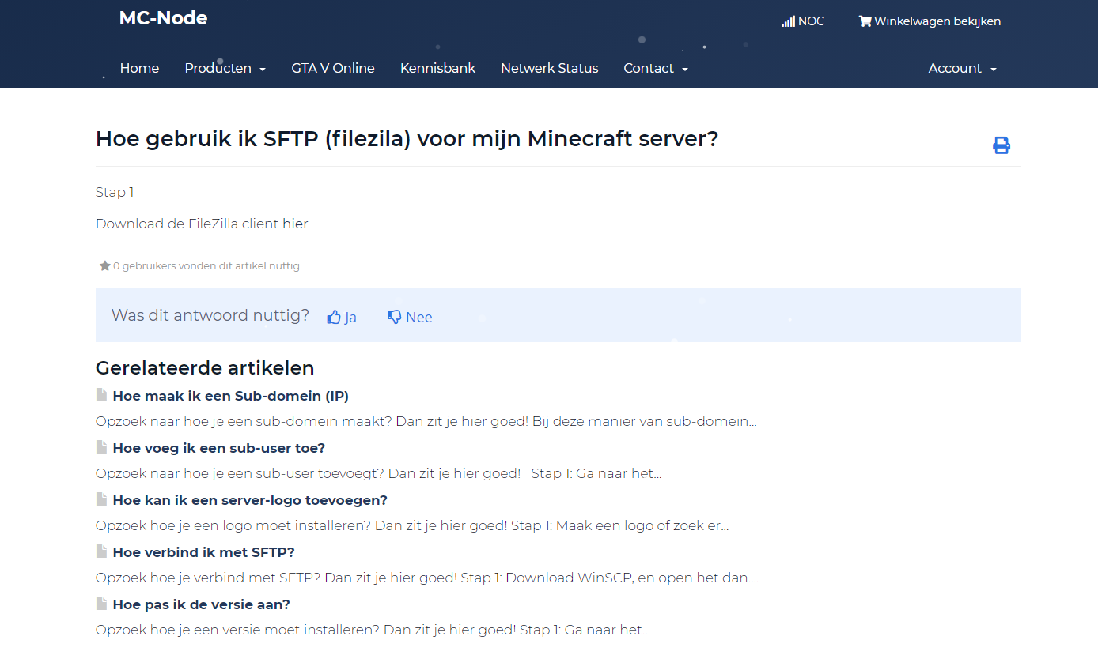Open 'Hoe voeg ik een sub-user toe?' article
The height and width of the screenshot is (670, 1098).
click(219, 448)
